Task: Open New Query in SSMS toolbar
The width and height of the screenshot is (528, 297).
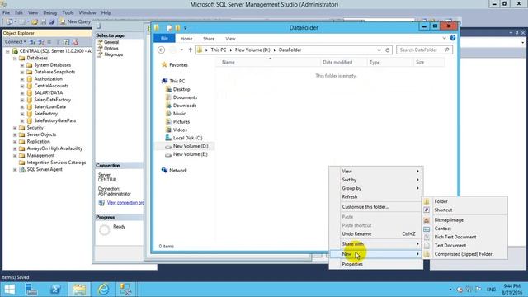Action: pos(75,21)
